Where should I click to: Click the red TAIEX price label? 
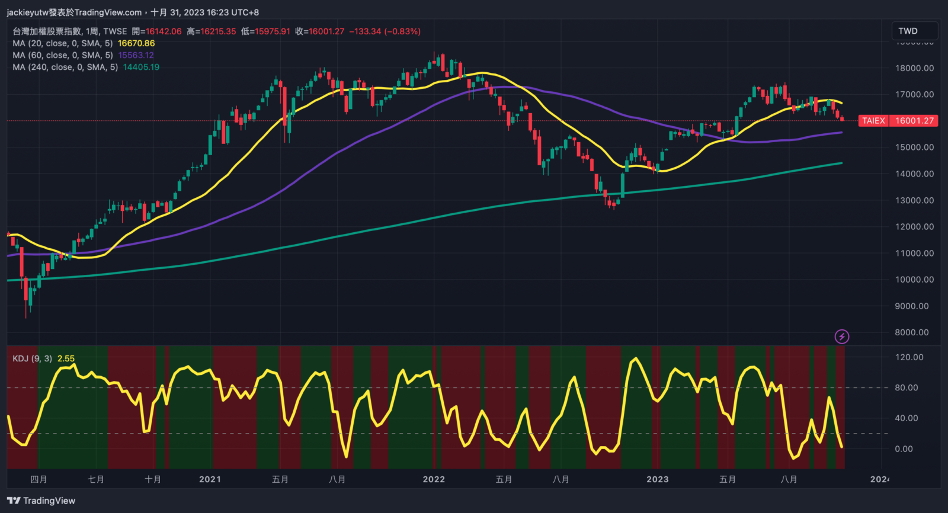873,120
